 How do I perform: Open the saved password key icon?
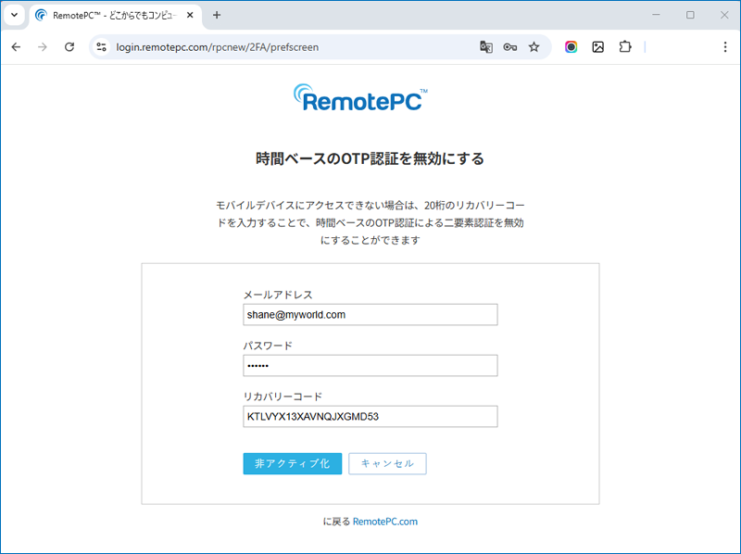510,47
